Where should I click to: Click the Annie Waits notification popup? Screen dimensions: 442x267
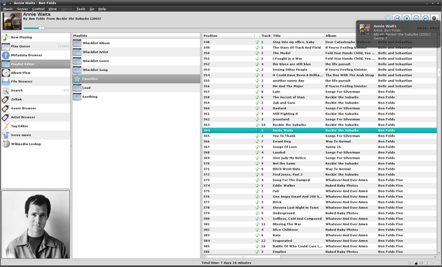coord(398,34)
